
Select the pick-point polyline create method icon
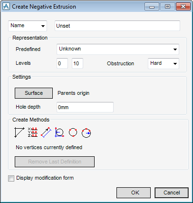pos(19,132)
